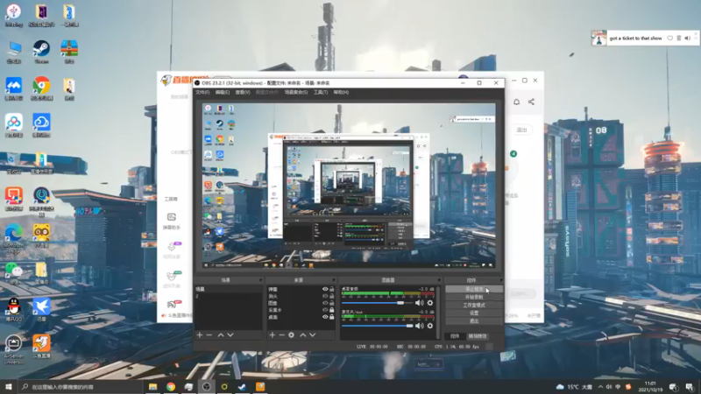
Task: Click the OBS preview canvas
Action: 349,186
